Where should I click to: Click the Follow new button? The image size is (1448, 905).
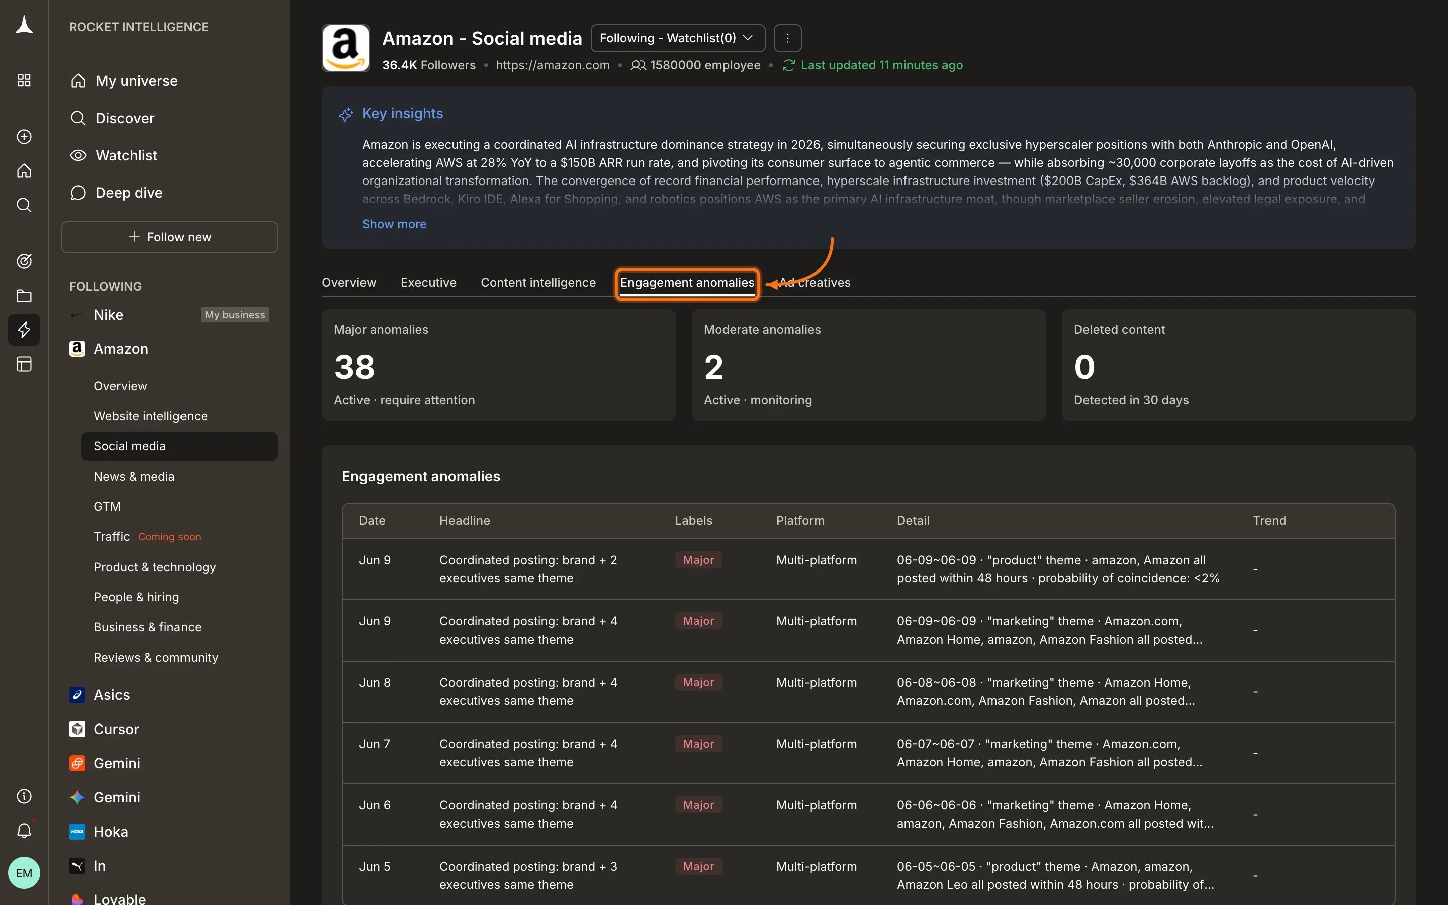coord(169,237)
